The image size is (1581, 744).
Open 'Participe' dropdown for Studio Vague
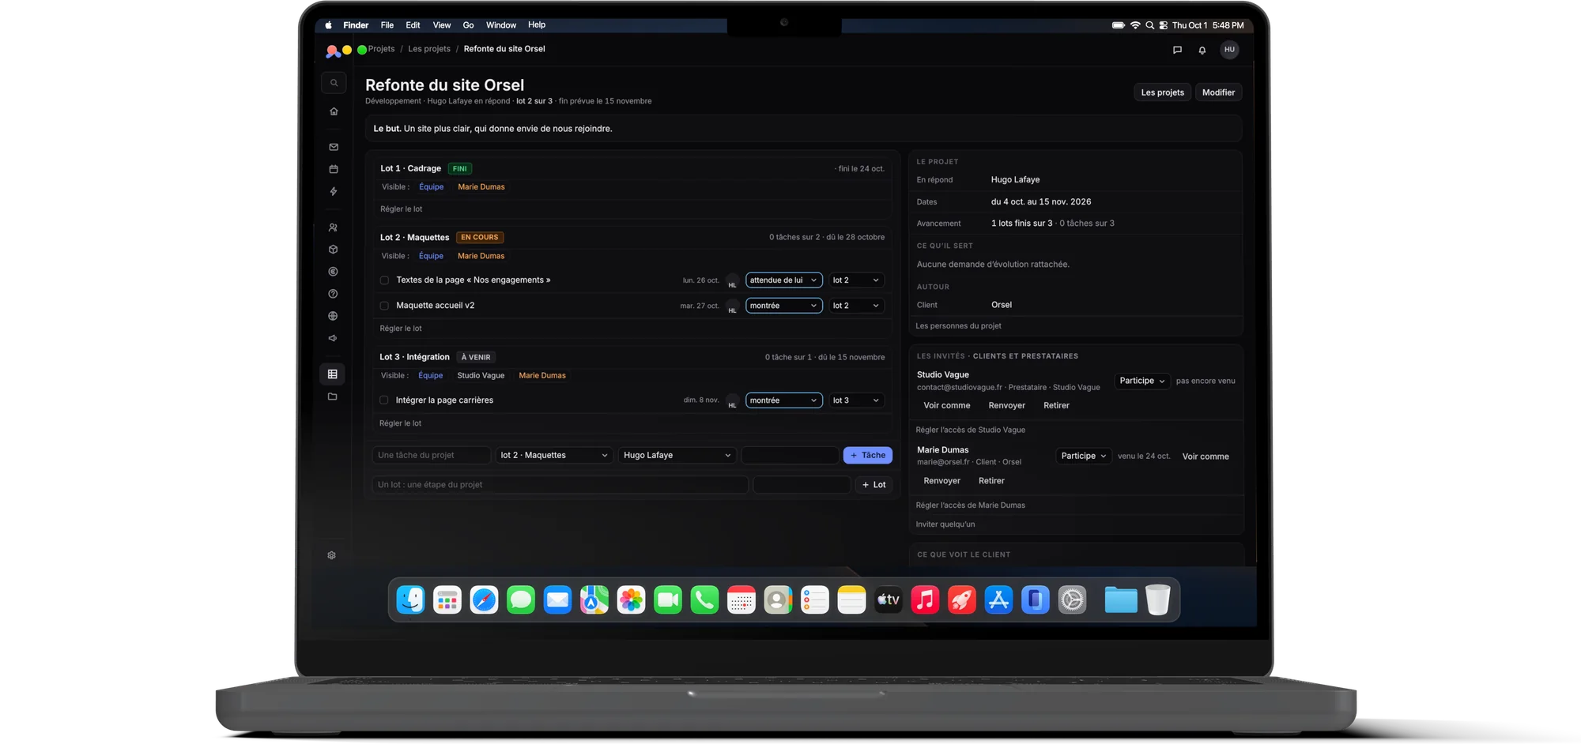point(1142,381)
